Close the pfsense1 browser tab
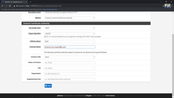 coord(26,2)
